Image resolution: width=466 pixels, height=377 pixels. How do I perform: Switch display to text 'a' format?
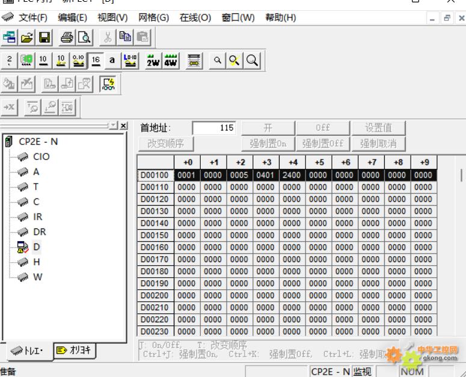click(112, 61)
